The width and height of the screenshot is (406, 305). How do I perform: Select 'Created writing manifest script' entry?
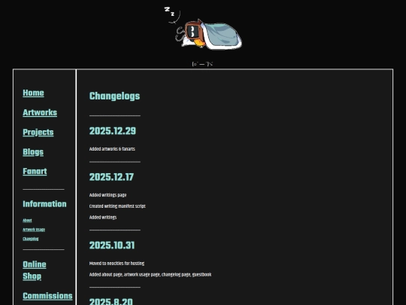pyautogui.click(x=117, y=206)
